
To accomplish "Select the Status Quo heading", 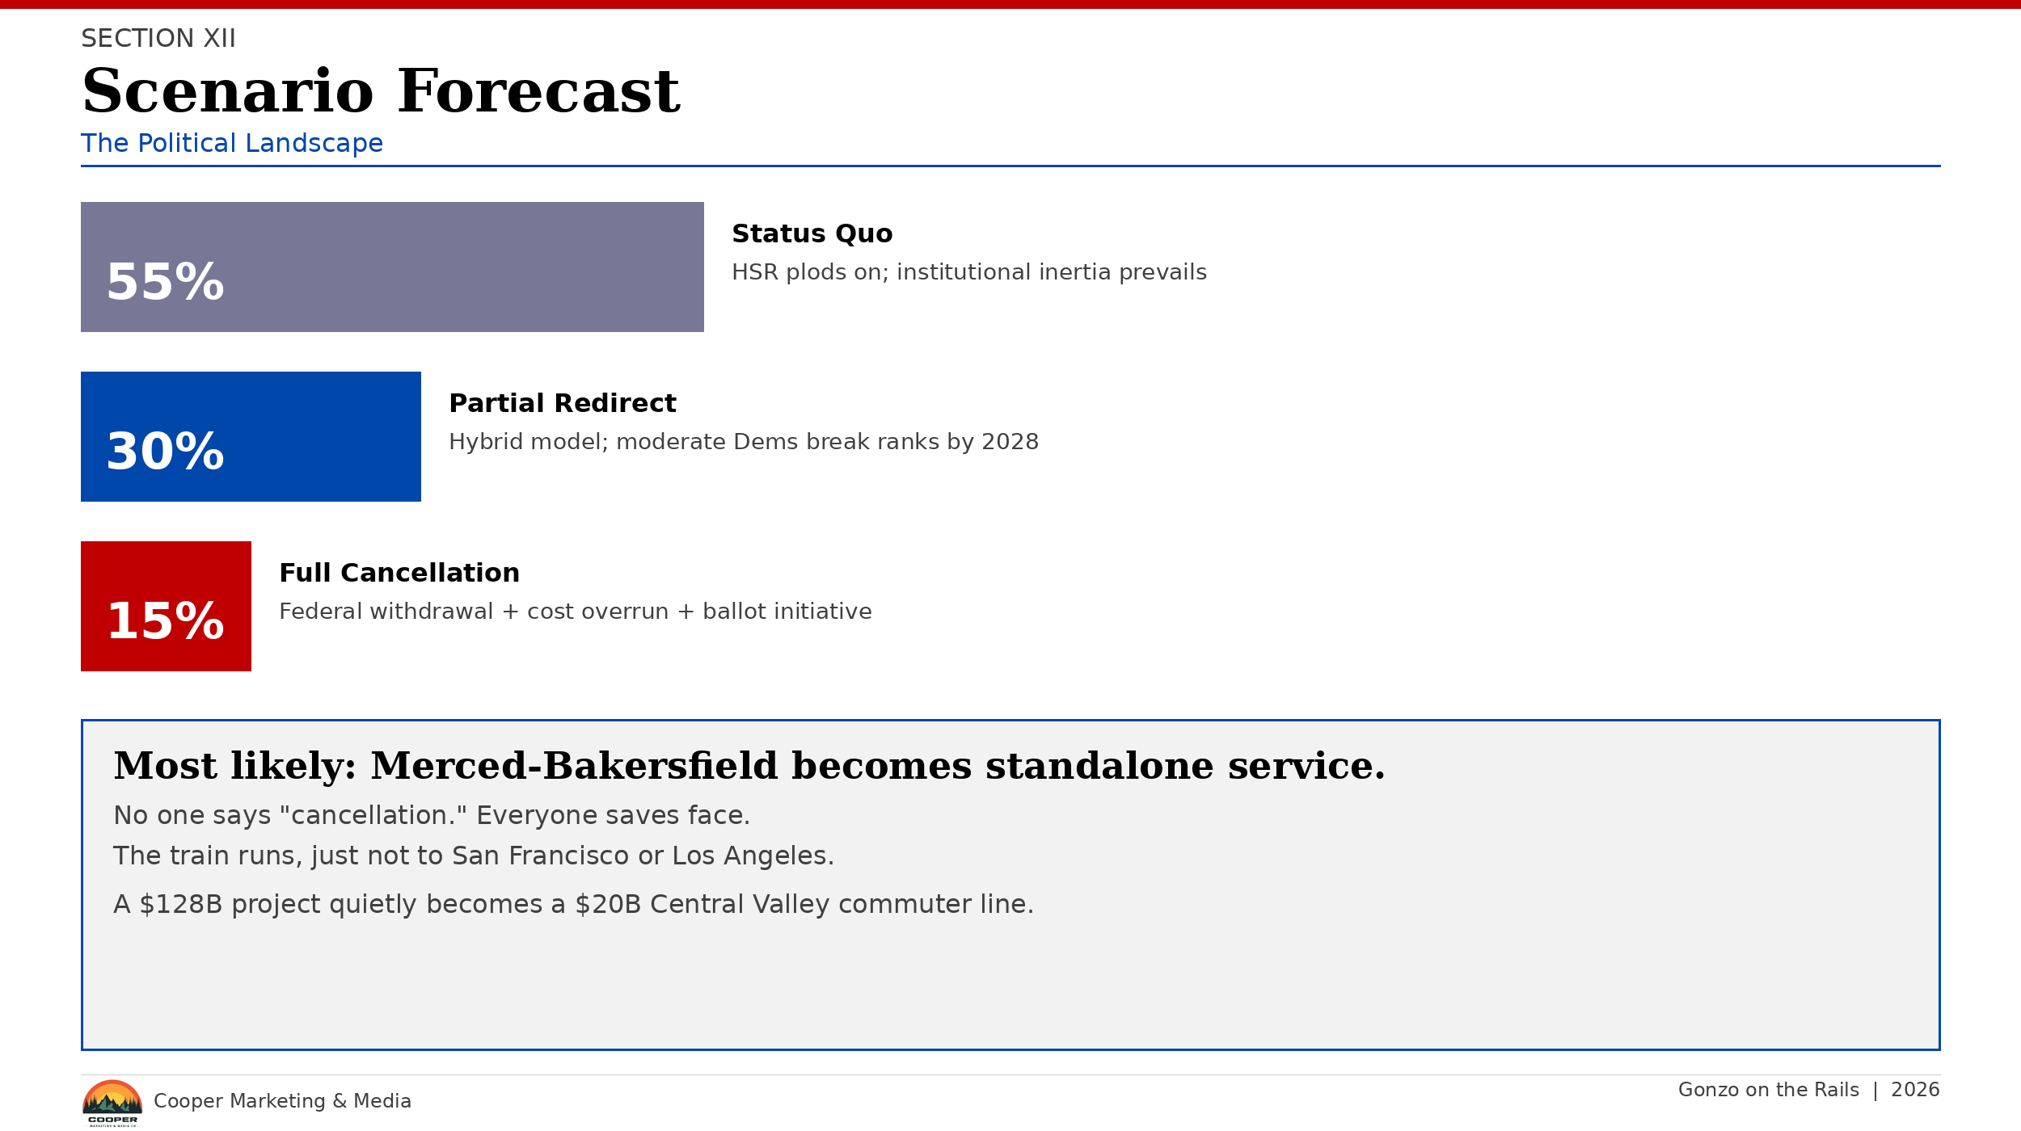I will 812,233.
